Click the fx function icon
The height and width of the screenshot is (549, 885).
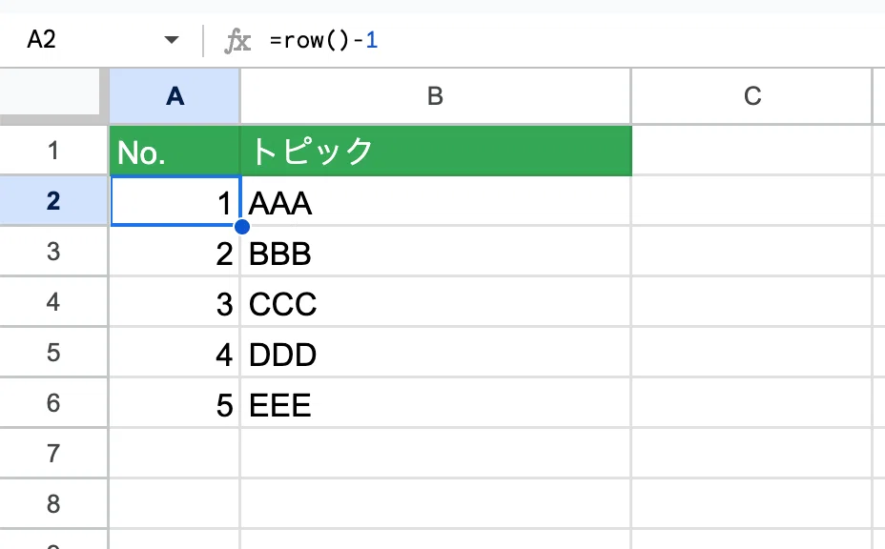click(237, 41)
